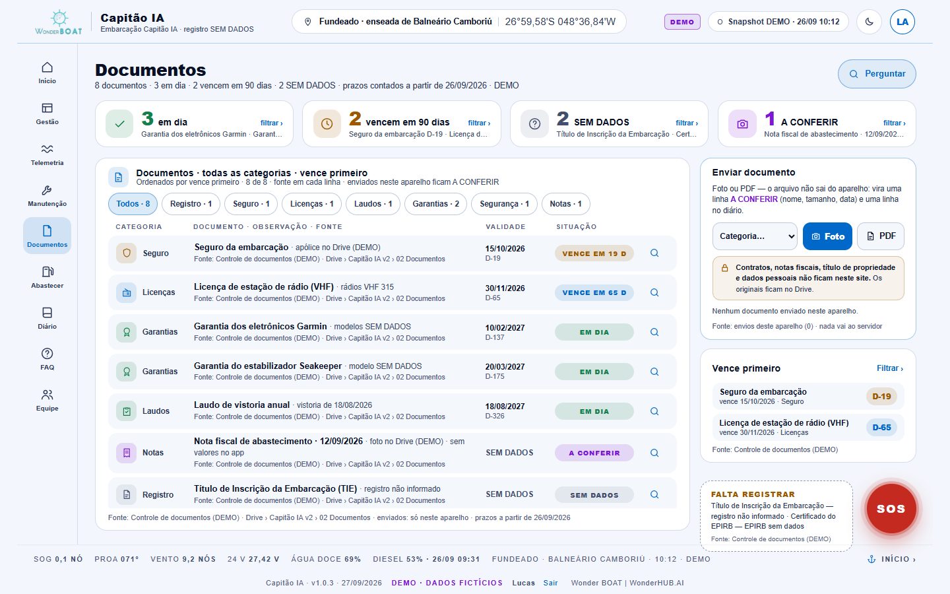The image size is (950, 594).
Task: Select the Garantias · 2 tab
Action: 436,204
